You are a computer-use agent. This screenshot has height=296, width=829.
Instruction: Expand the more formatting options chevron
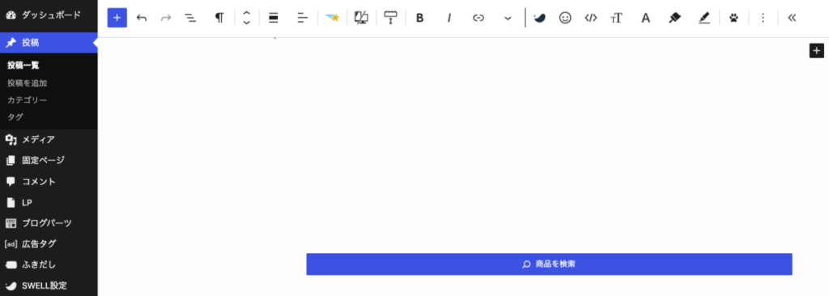[508, 18]
